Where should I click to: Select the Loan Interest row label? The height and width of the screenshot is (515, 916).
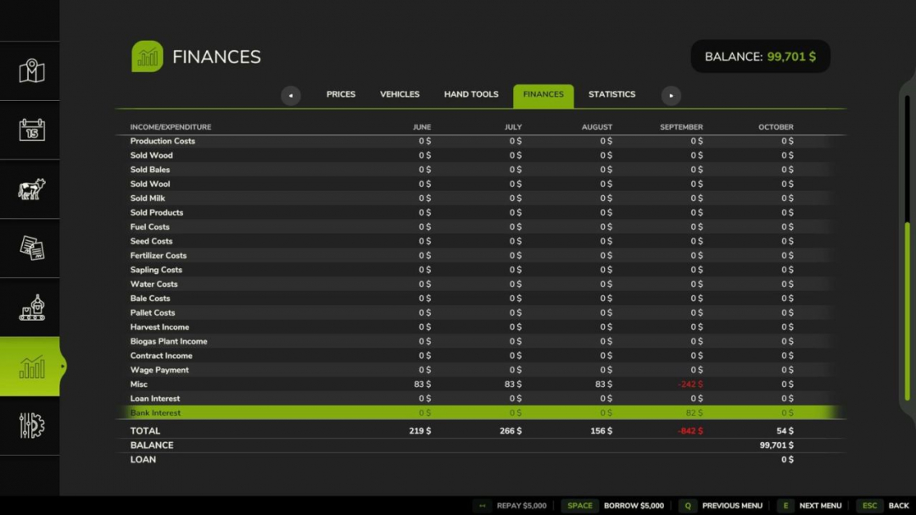click(155, 399)
